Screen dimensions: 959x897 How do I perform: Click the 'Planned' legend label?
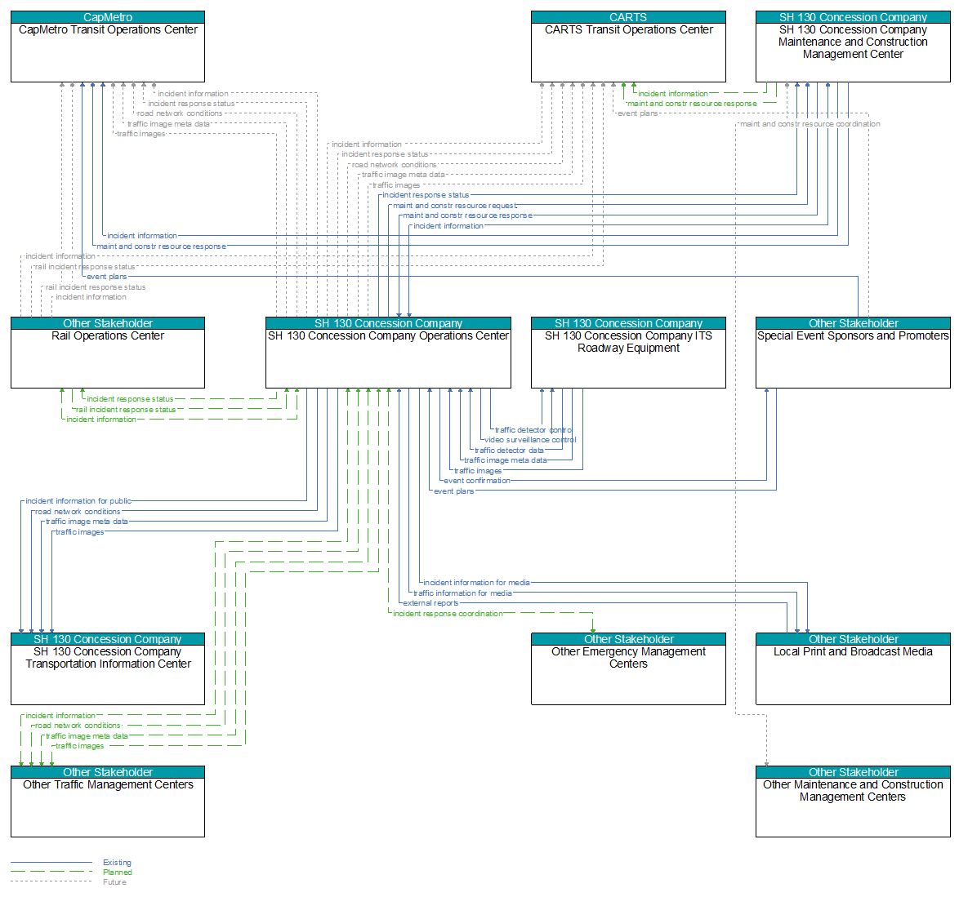point(118,873)
